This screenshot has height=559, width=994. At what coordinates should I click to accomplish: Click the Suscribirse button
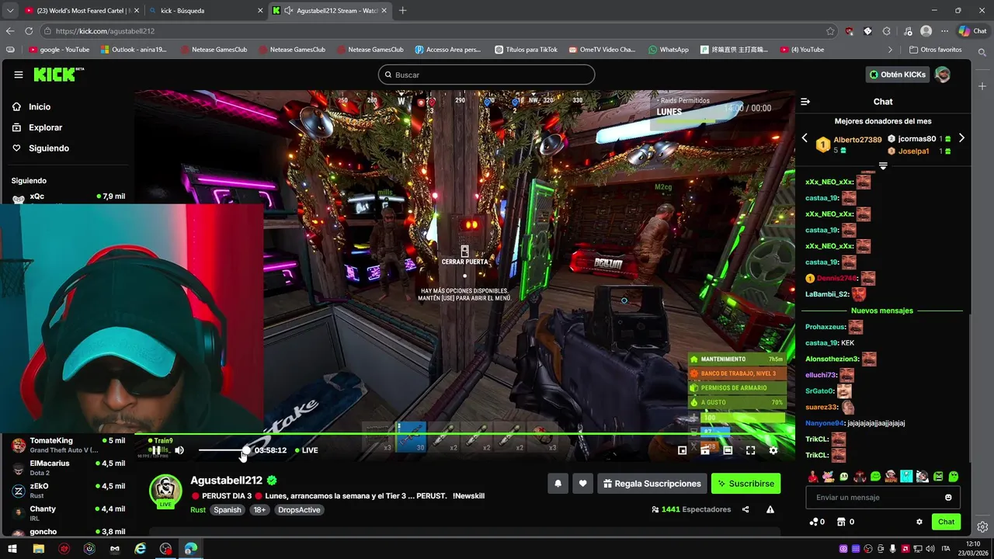pos(745,484)
